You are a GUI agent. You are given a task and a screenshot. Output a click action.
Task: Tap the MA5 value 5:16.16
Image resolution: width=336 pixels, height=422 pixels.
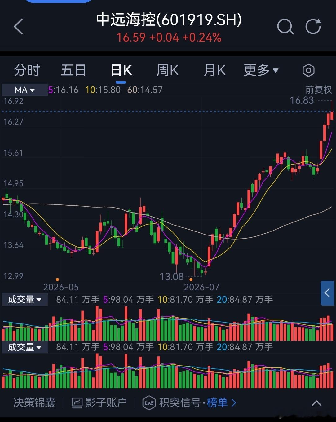click(x=64, y=90)
